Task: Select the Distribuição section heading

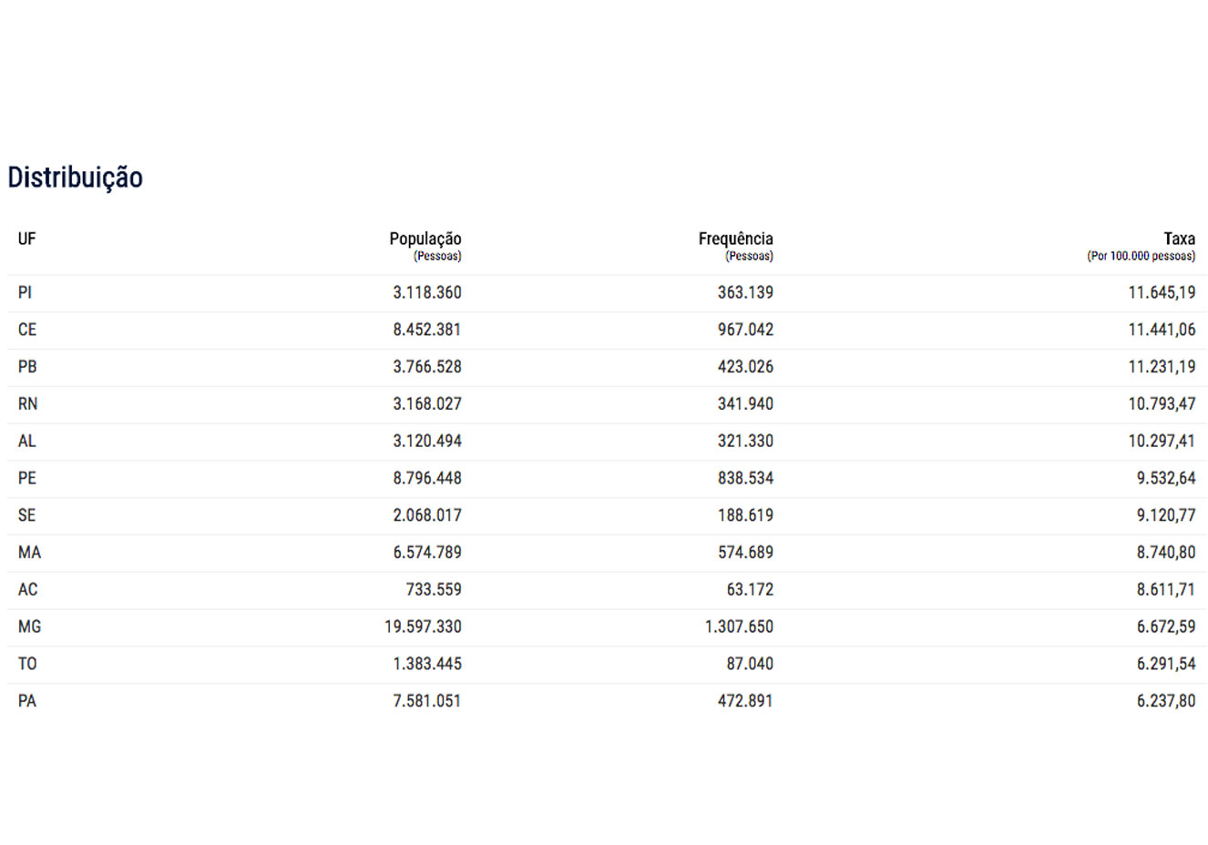Action: [76, 177]
